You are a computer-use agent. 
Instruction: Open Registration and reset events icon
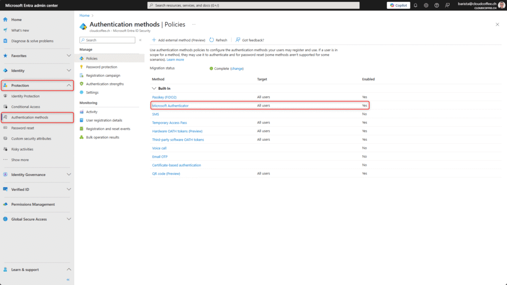(82, 128)
